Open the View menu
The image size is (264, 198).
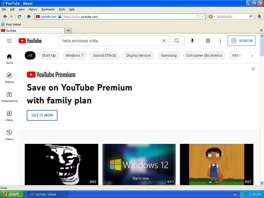click(x=22, y=9)
